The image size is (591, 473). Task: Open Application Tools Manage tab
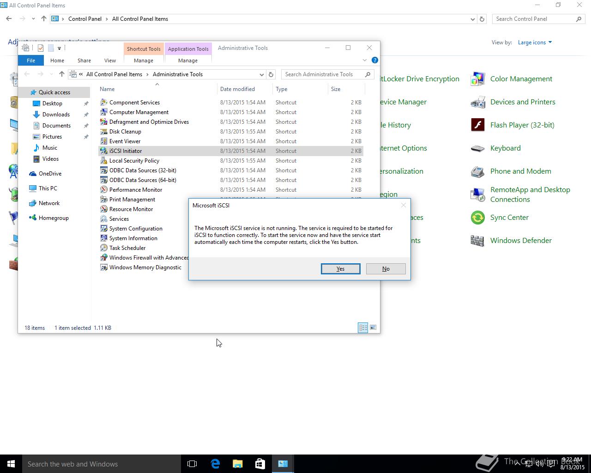click(188, 61)
